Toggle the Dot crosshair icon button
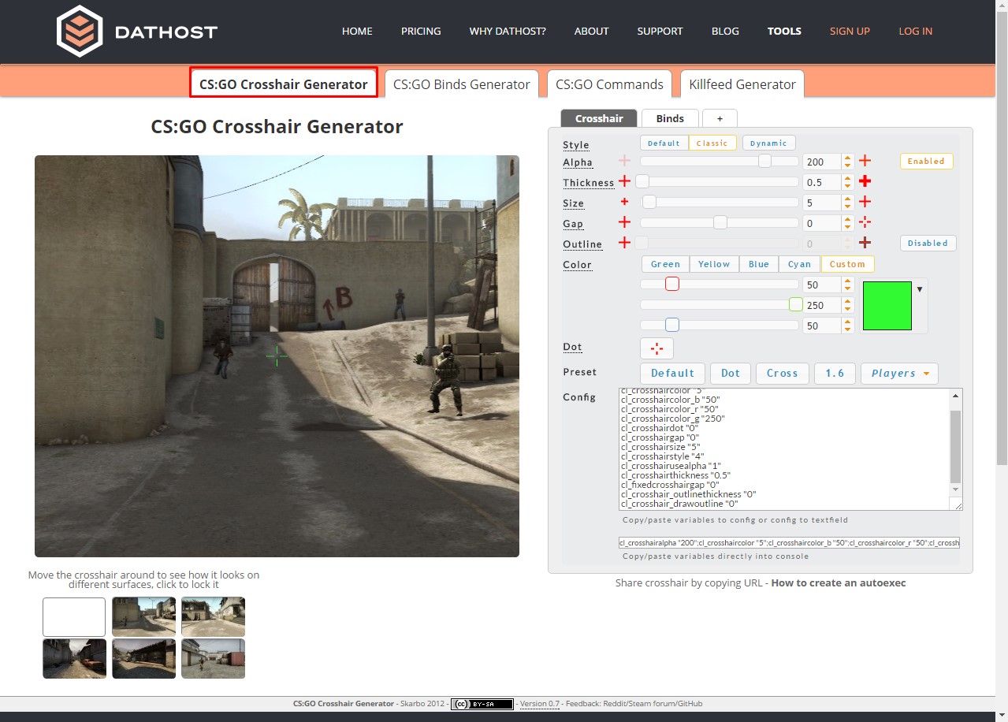 657,348
